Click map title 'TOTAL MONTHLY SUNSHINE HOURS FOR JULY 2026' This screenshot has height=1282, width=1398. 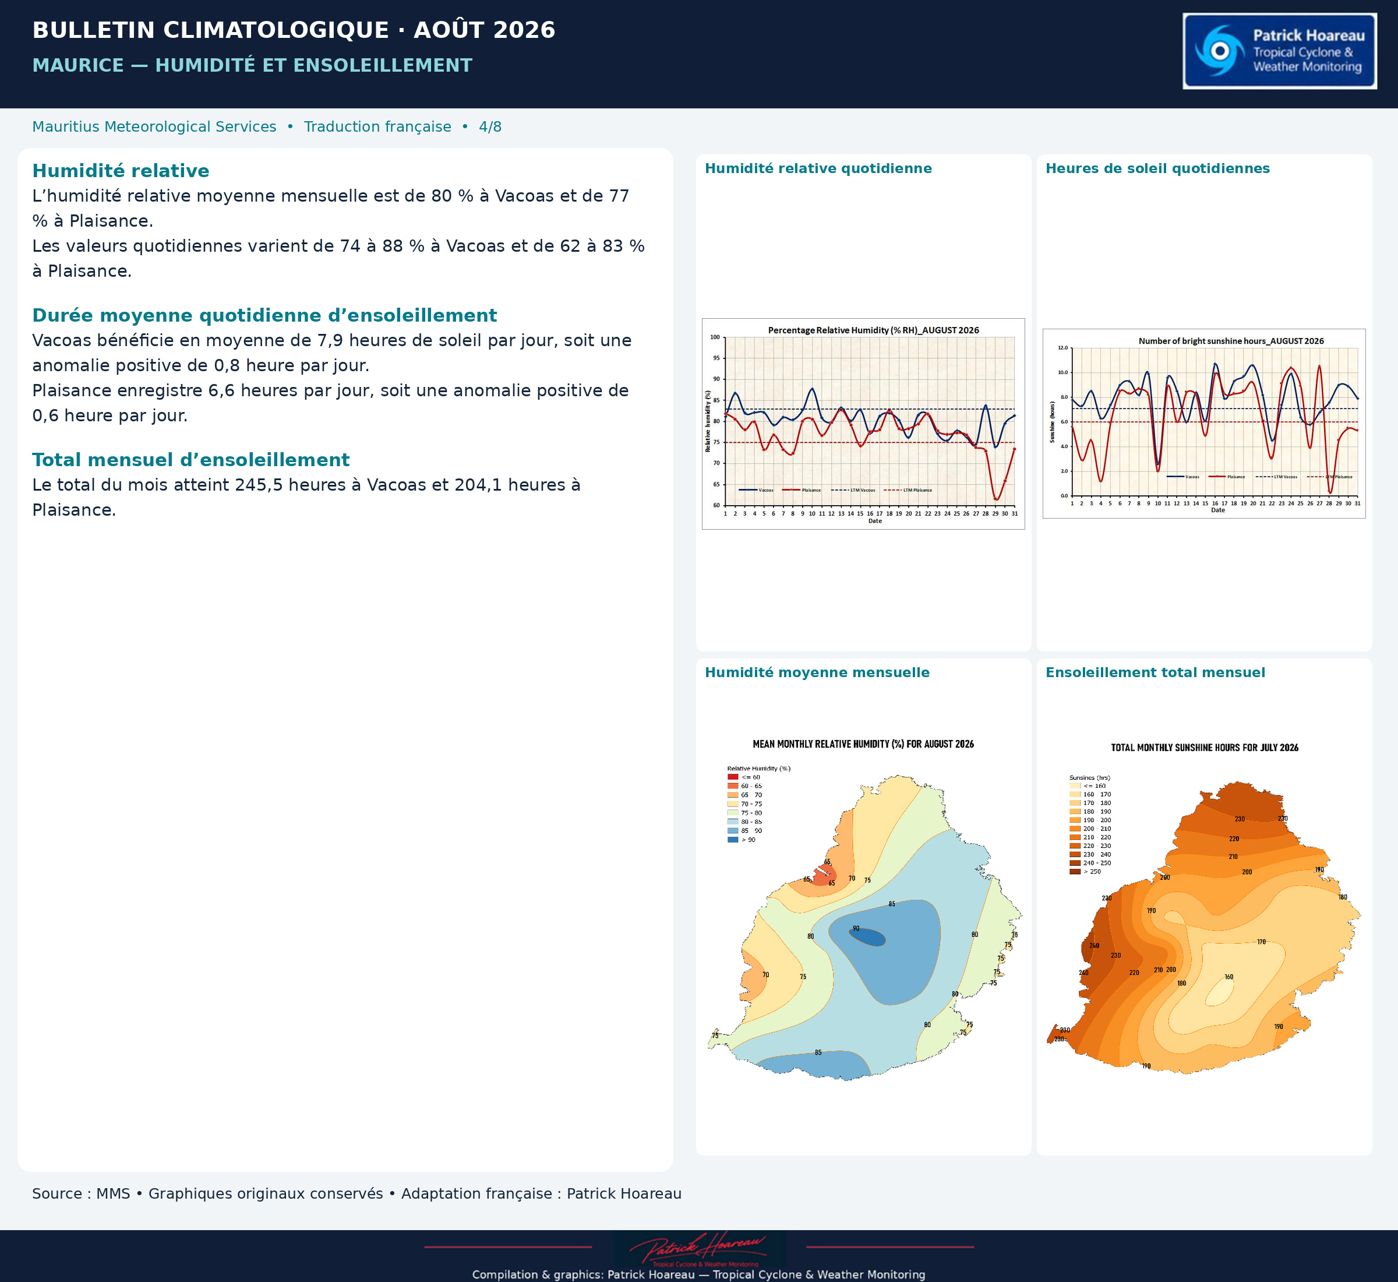tap(1205, 747)
